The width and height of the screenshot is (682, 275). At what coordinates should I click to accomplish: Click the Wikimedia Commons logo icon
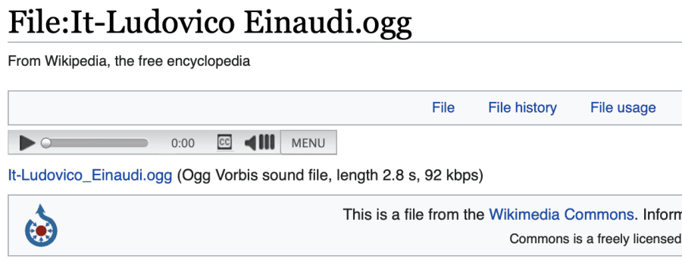(42, 226)
